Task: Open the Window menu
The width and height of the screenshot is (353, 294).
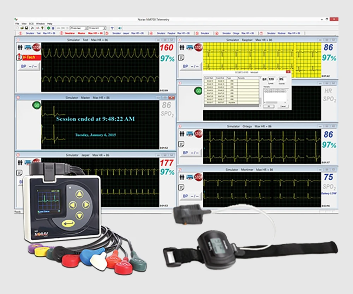Action: click(x=40, y=23)
